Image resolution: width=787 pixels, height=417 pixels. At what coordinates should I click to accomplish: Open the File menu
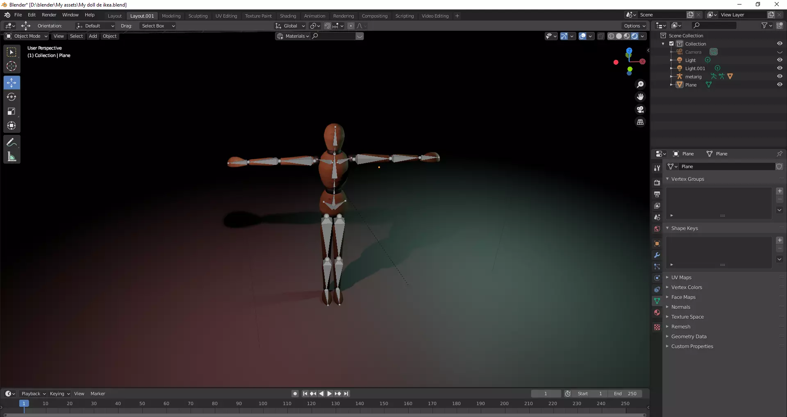click(x=18, y=15)
